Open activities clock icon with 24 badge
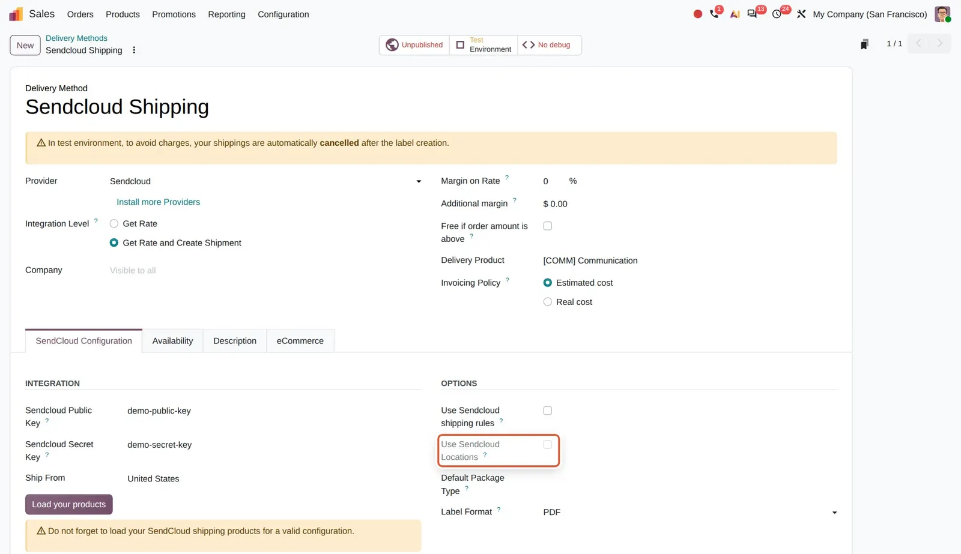The height and width of the screenshot is (554, 961). click(x=778, y=13)
